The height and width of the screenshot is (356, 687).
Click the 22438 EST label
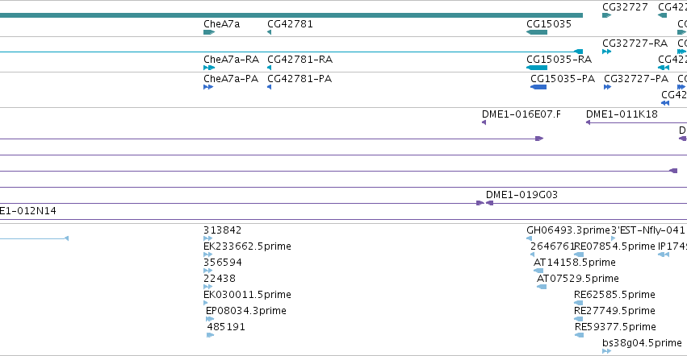pyautogui.click(x=220, y=279)
